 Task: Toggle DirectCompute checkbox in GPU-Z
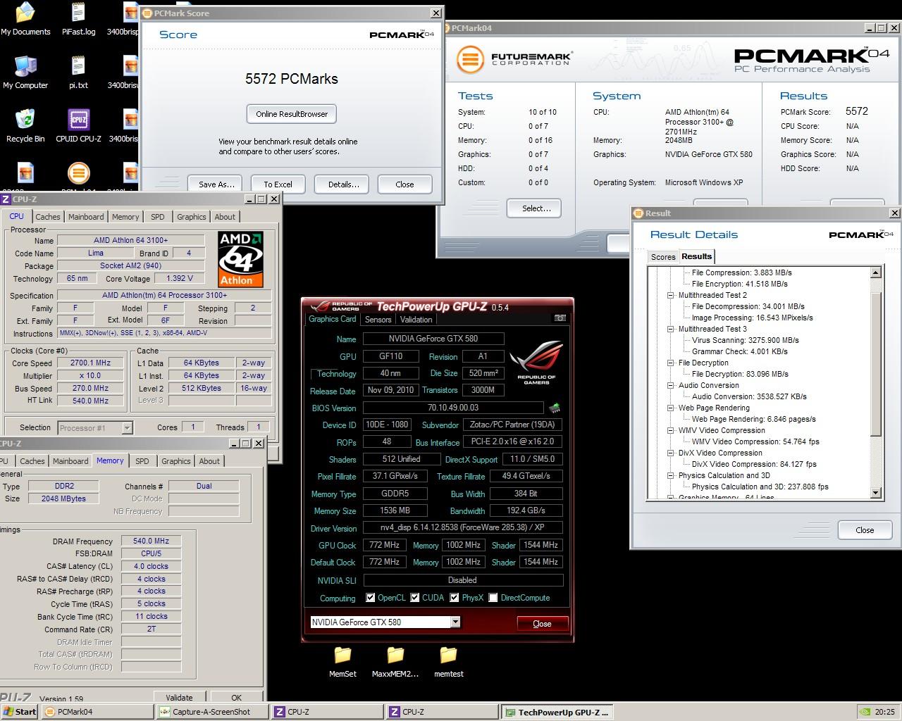(x=493, y=598)
